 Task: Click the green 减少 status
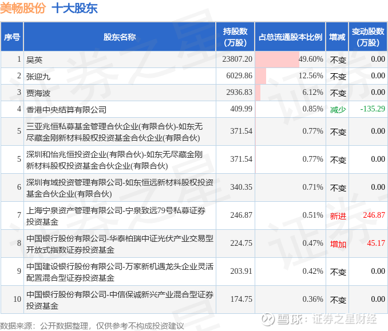pyautogui.click(x=338, y=110)
